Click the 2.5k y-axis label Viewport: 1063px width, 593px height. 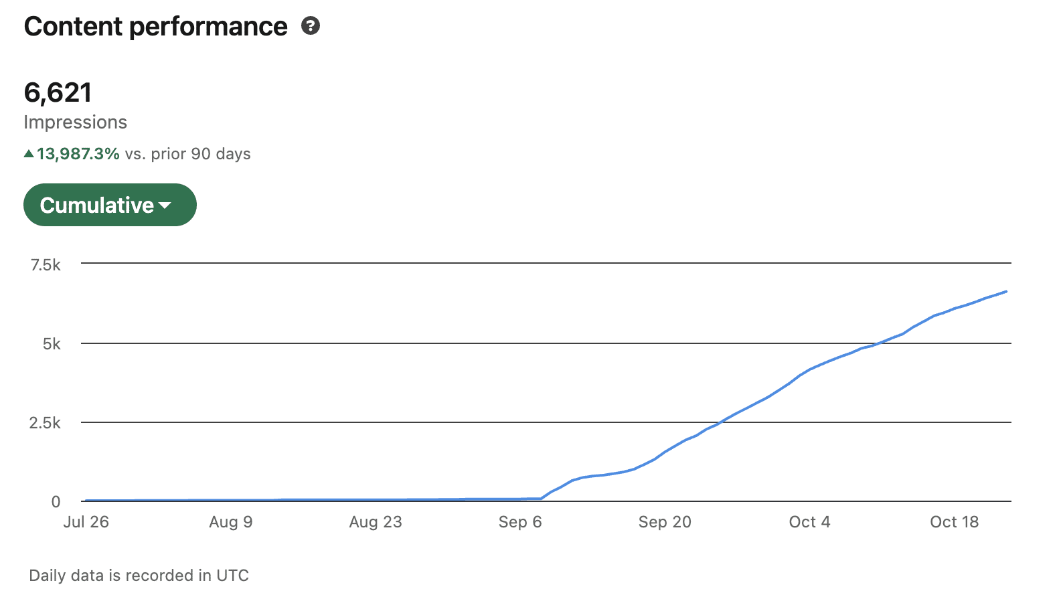45,423
